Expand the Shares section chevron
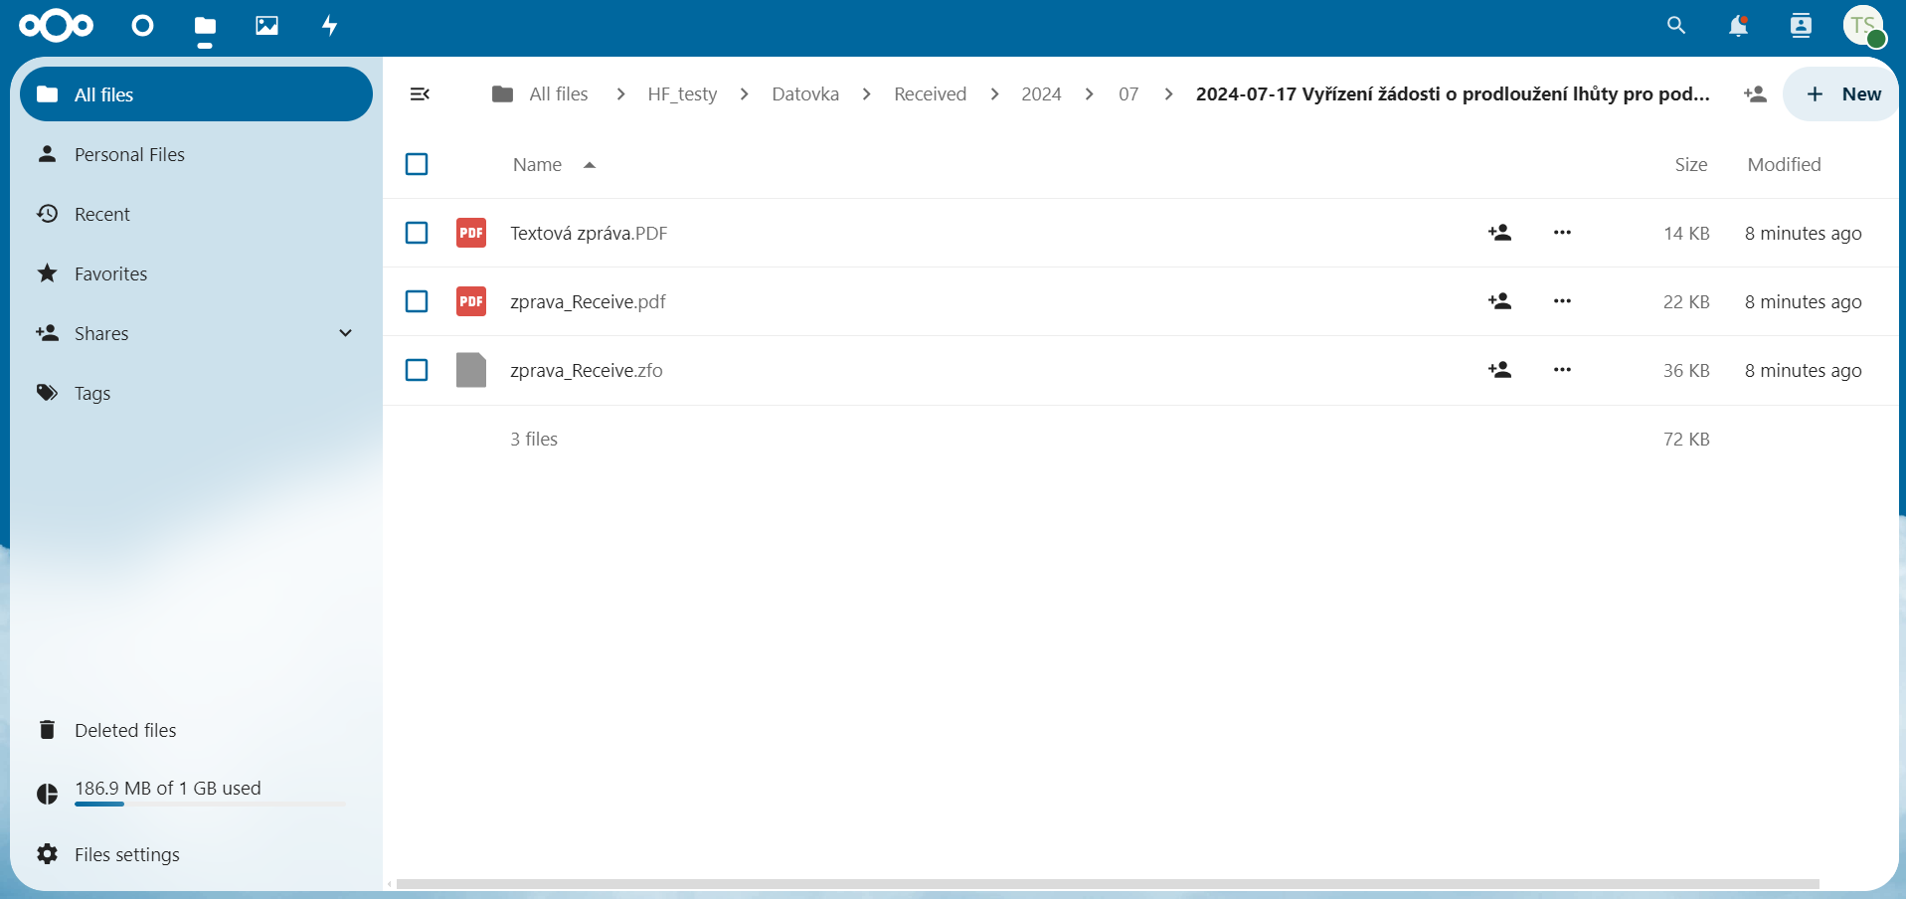 pyautogui.click(x=345, y=333)
